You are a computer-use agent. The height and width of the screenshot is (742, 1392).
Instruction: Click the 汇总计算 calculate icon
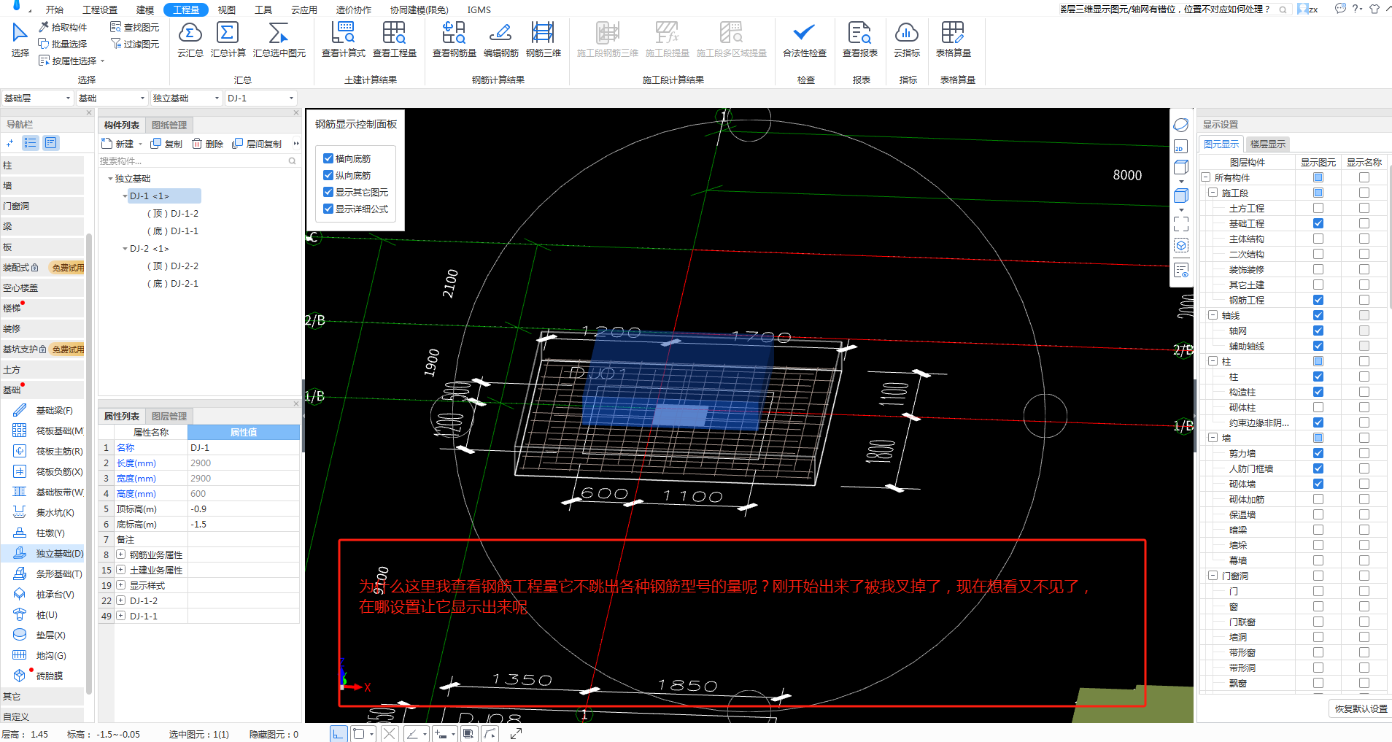click(228, 39)
